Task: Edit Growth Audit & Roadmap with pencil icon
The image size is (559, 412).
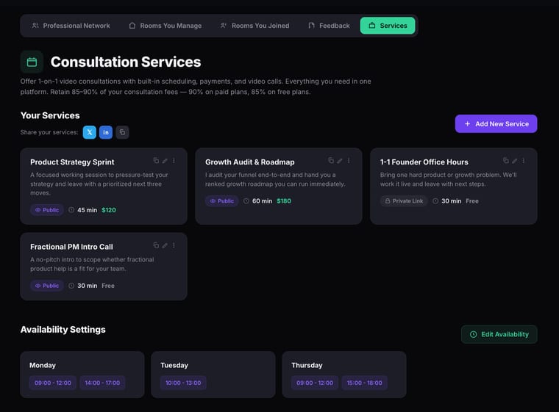Action: pos(340,161)
